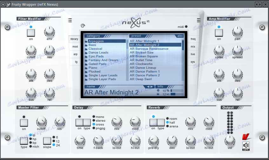Toggle Reverb on button

tap(153, 122)
